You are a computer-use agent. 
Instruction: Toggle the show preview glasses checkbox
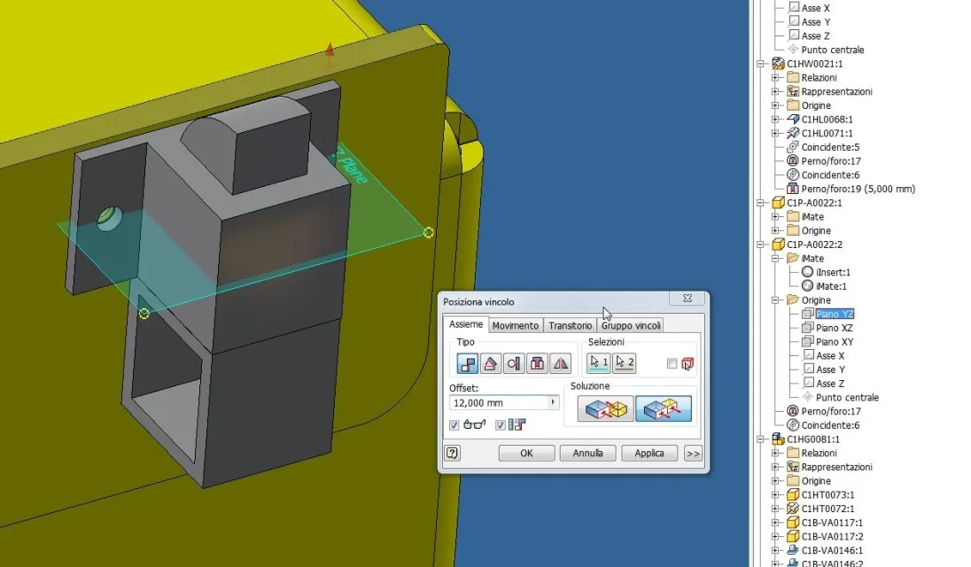[454, 425]
